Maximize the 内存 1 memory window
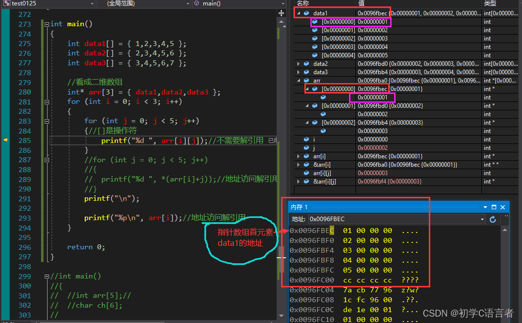Screen dimensions: 522x323 pos(494,207)
